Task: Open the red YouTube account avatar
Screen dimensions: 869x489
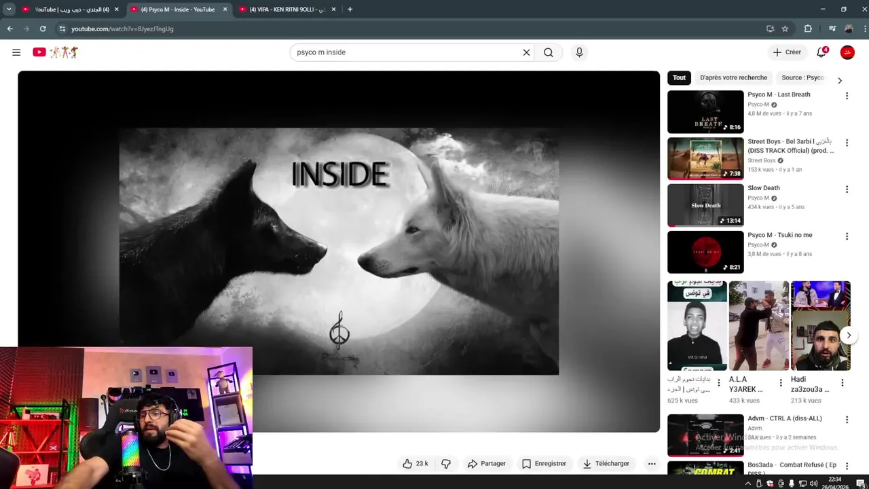Action: pyautogui.click(x=847, y=52)
